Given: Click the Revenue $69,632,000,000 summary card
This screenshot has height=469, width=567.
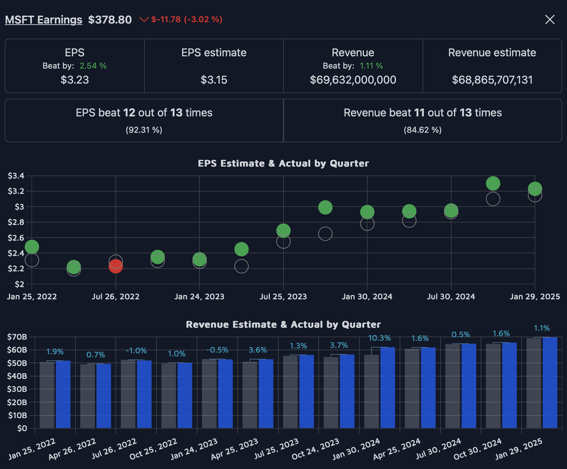Looking at the screenshot, I should pyautogui.click(x=353, y=66).
